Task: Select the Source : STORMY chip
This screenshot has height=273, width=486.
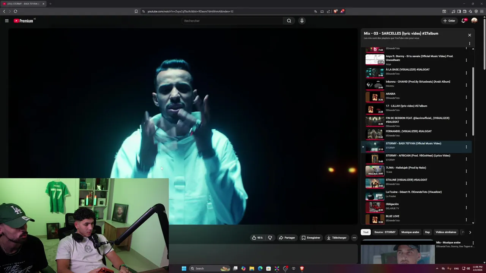Action: (385, 232)
